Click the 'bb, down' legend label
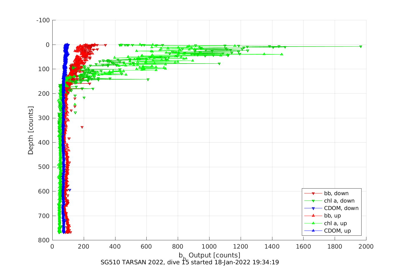This screenshot has width=405, height=270. 336,193
